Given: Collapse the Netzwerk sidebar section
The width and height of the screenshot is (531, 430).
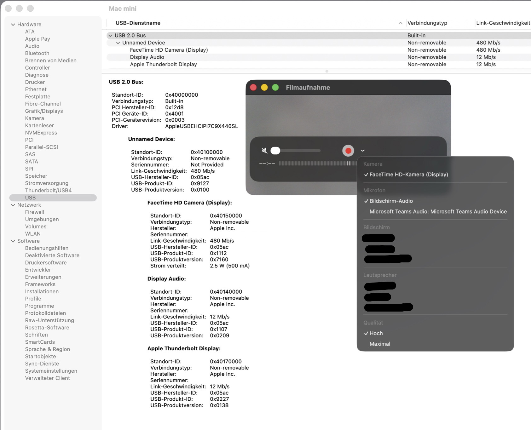Looking at the screenshot, I should pyautogui.click(x=13, y=205).
